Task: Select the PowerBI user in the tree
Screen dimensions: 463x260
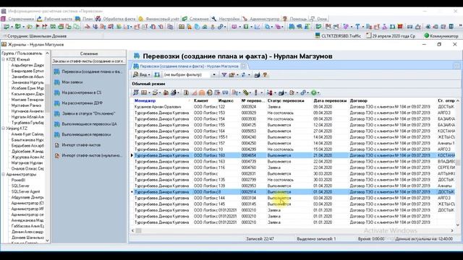Action: [18, 180]
